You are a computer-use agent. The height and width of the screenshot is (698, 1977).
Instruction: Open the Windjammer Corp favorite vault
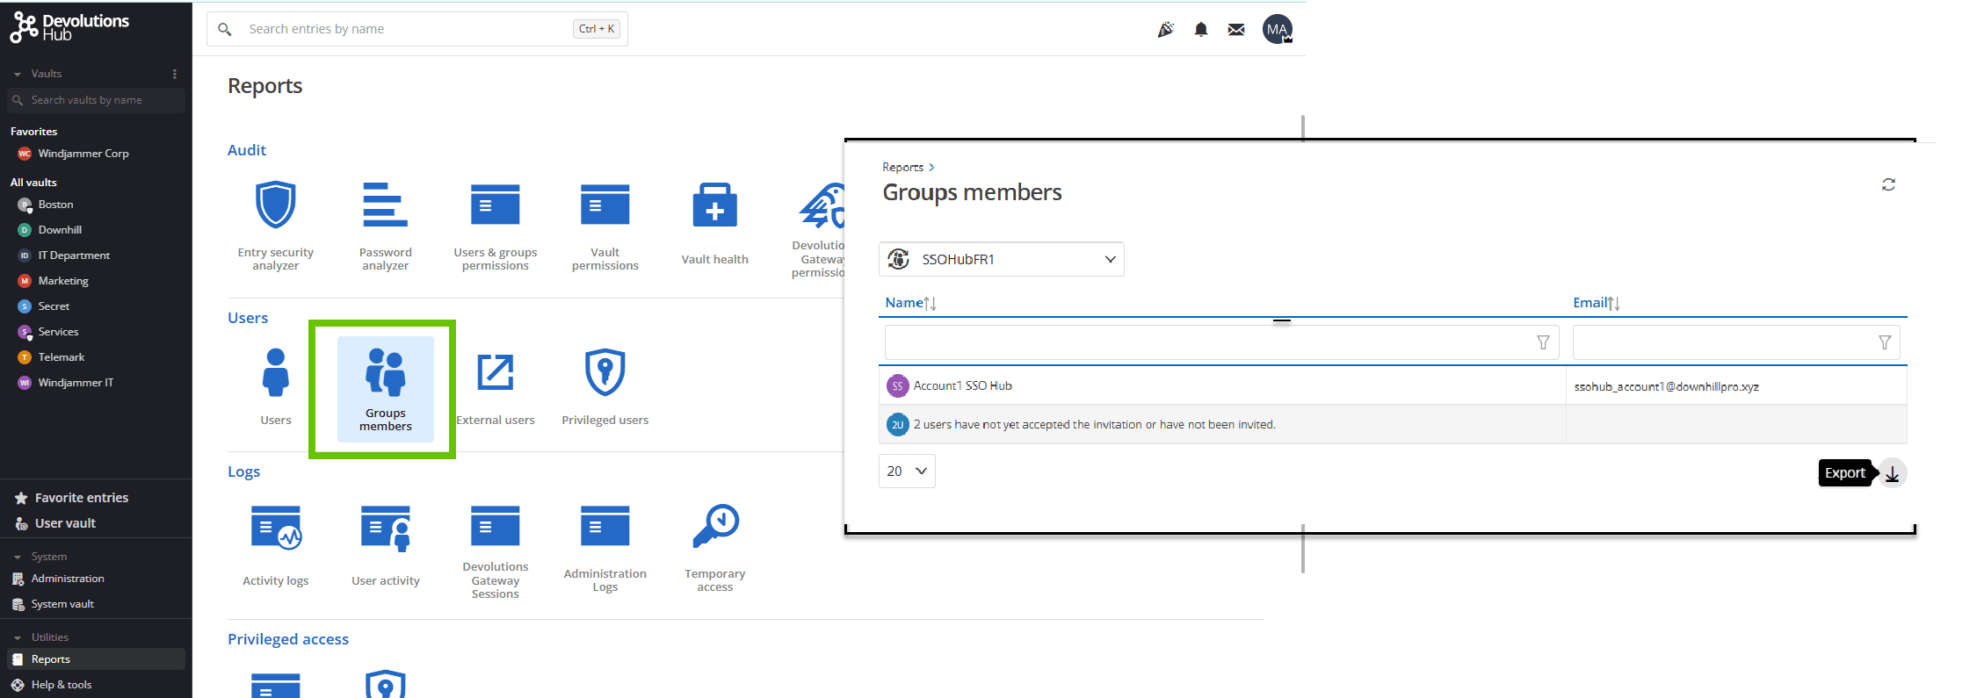coord(83,154)
